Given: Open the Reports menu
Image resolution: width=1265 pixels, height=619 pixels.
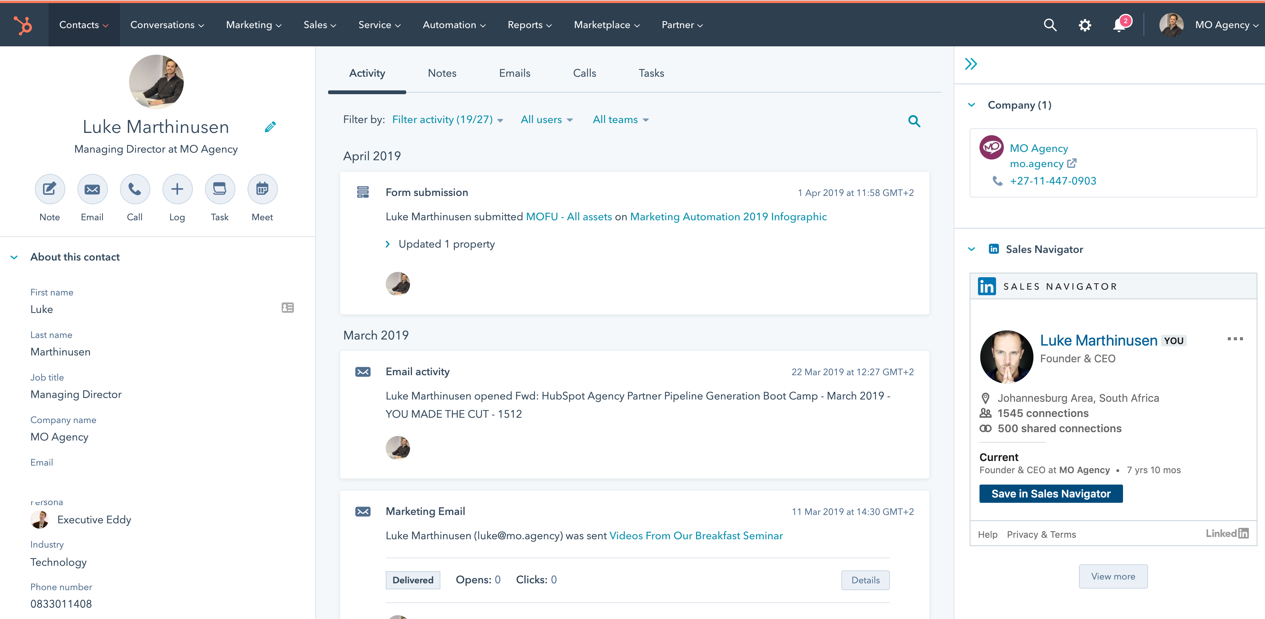Looking at the screenshot, I should pos(530,25).
